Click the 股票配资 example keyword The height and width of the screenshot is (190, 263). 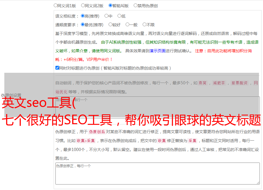click(x=240, y=83)
